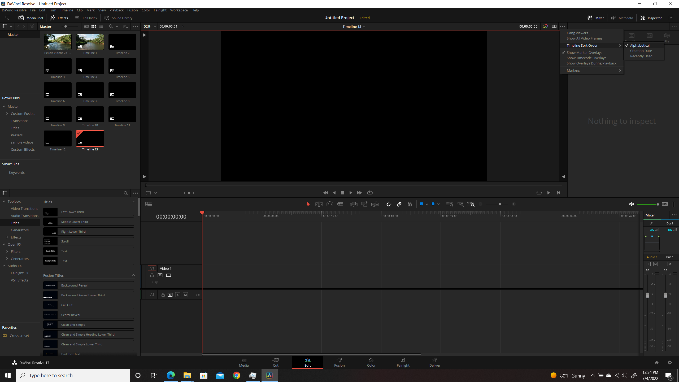Open Timeline View Options icon
This screenshot has height=382, width=679.
(149, 204)
